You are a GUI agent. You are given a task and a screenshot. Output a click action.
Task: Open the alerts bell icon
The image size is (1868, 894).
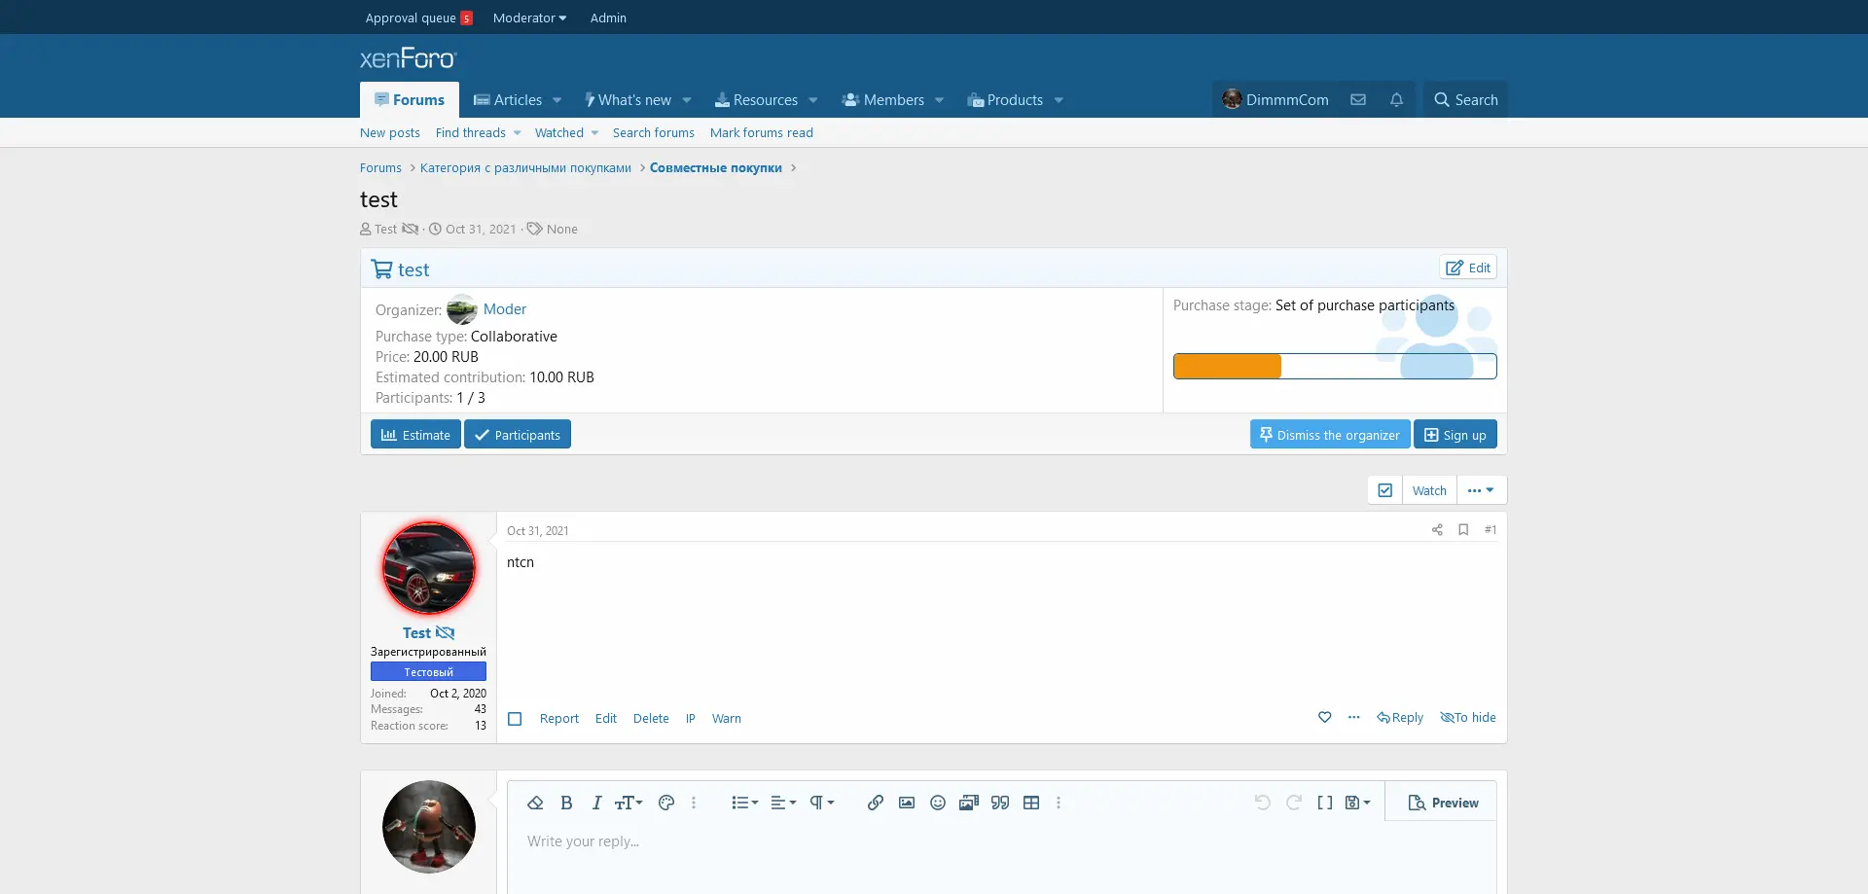pyautogui.click(x=1396, y=100)
